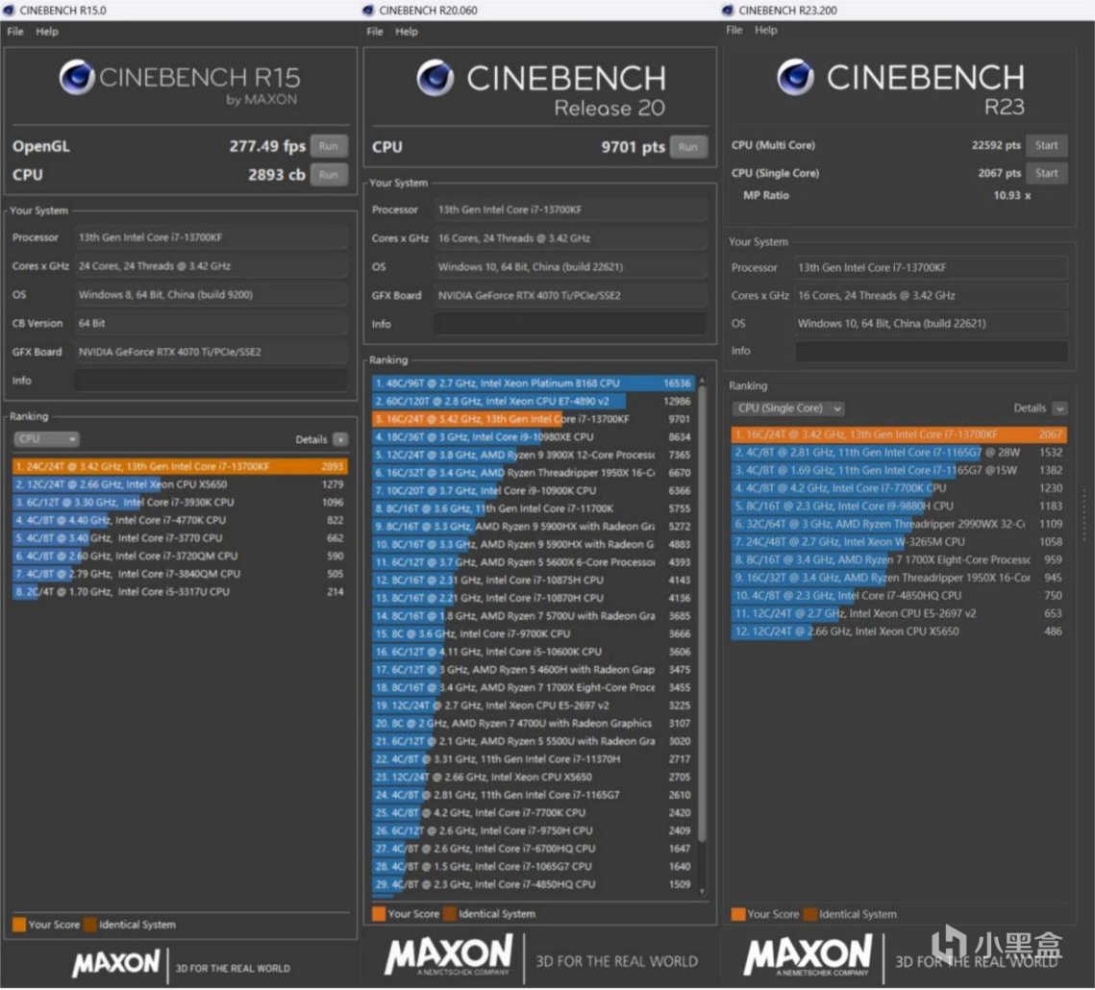1095x990 pixels.
Task: Open the CPU ranking dropdown in R15
Action: coord(47,439)
